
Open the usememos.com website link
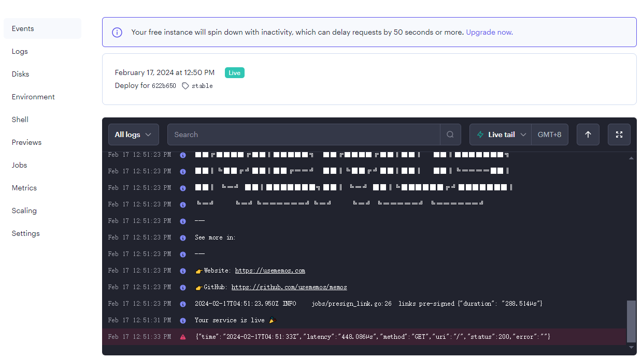point(270,271)
